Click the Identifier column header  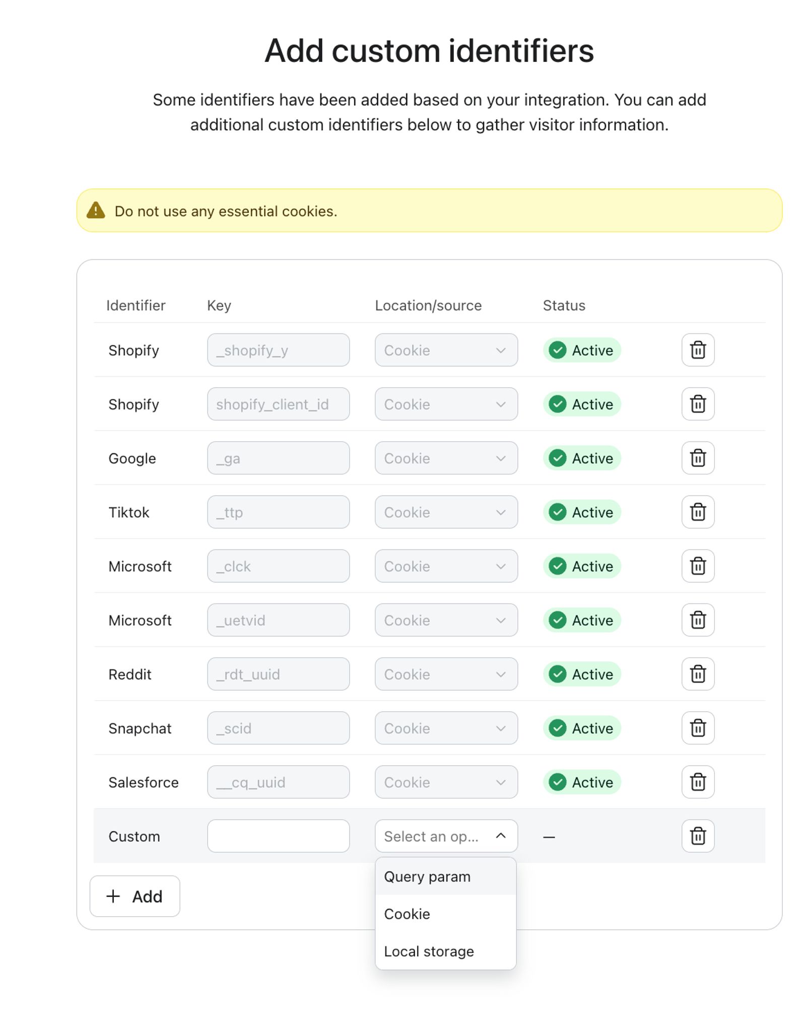[x=136, y=305]
